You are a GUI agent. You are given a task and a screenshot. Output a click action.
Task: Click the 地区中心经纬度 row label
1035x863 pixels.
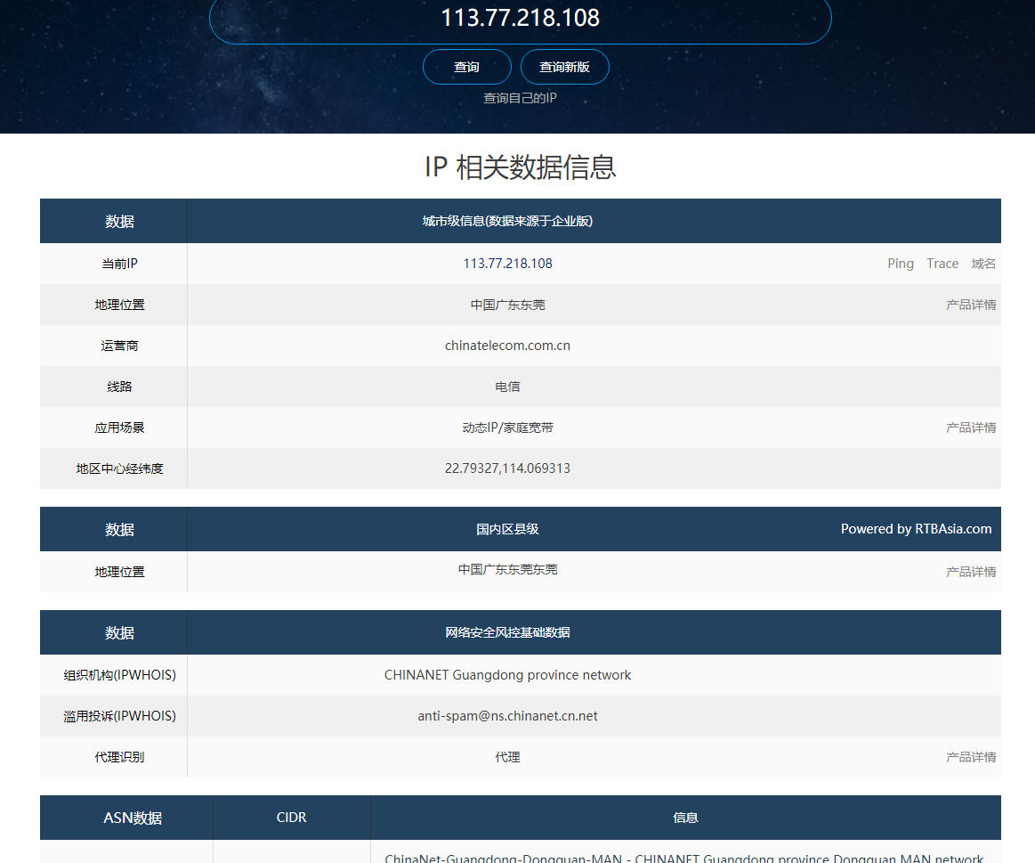[x=119, y=468]
